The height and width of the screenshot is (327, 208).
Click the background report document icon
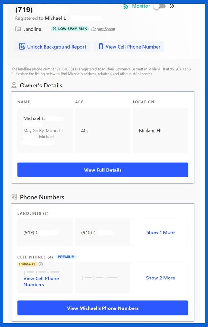coord(22,47)
